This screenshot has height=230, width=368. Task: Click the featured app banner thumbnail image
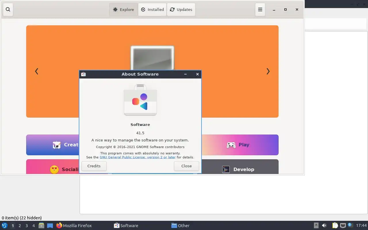[x=152, y=58]
